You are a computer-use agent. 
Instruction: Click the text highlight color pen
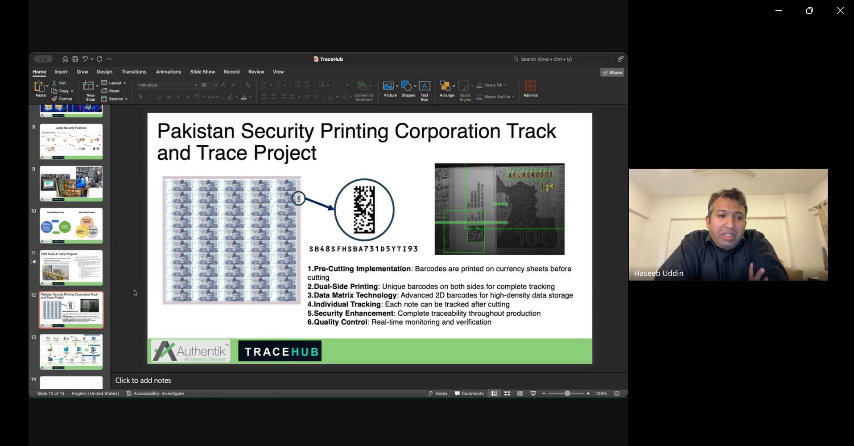pyautogui.click(x=230, y=97)
